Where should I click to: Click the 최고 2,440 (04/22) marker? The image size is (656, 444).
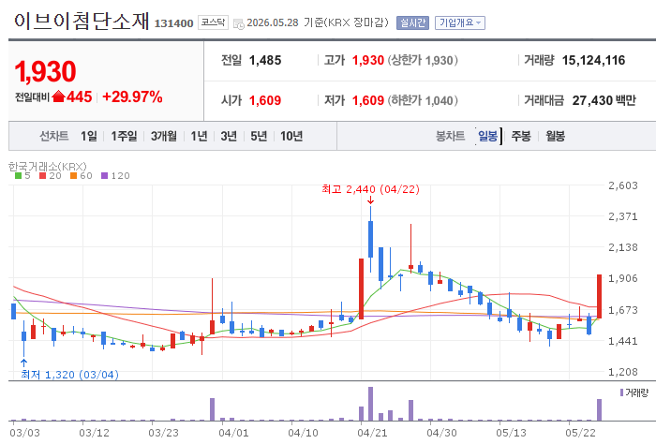[x=370, y=189]
